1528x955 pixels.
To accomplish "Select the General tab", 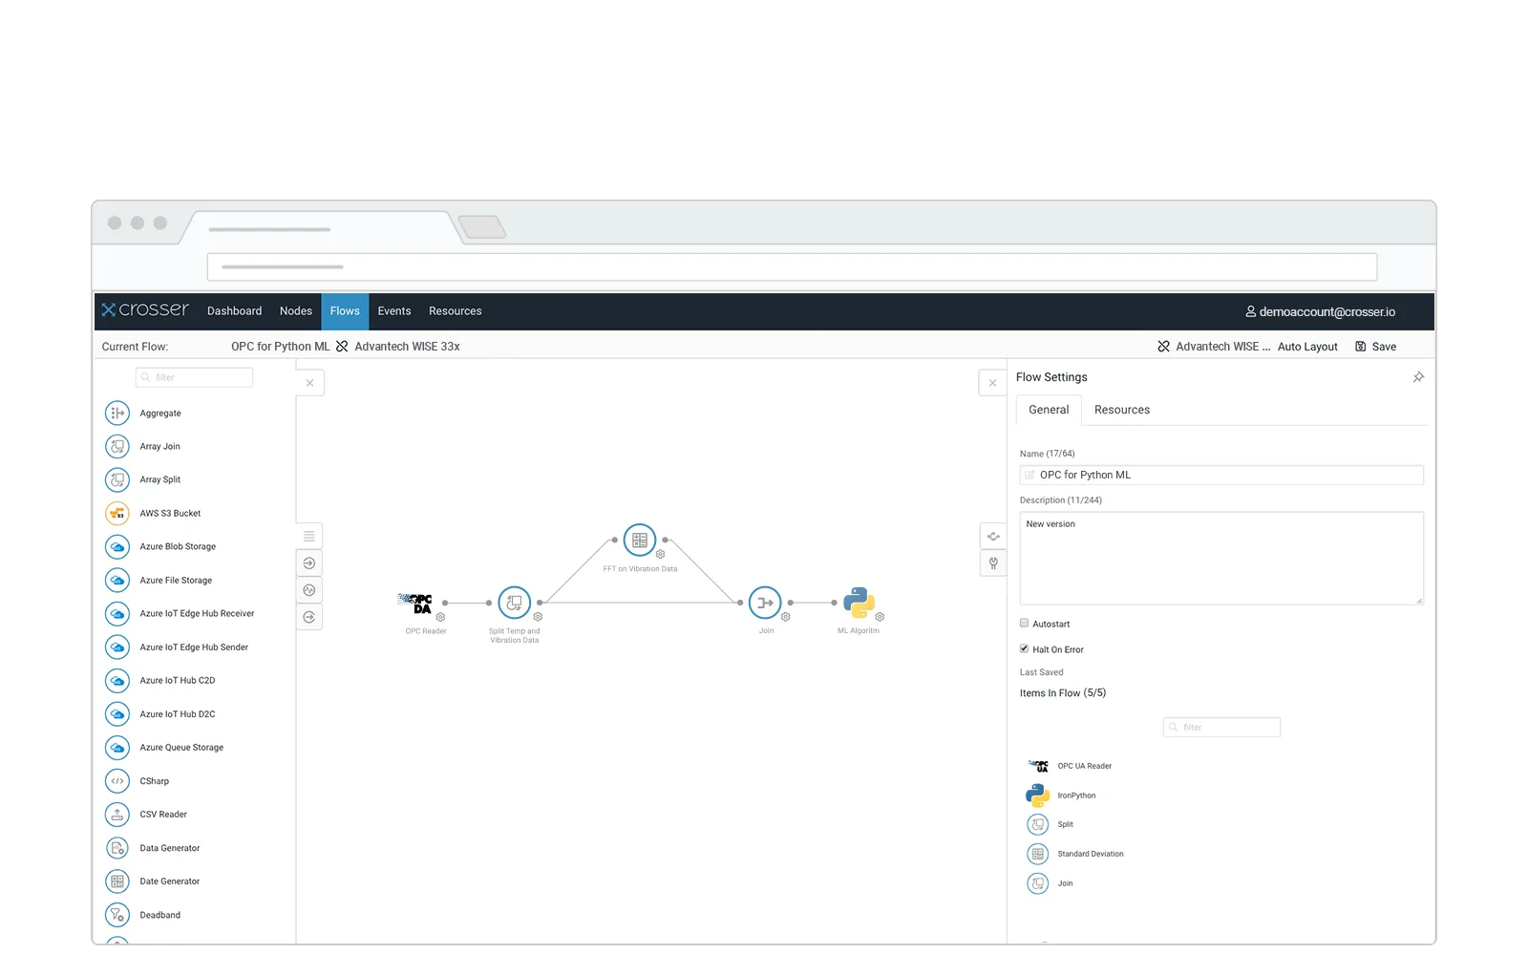I will coord(1049,410).
